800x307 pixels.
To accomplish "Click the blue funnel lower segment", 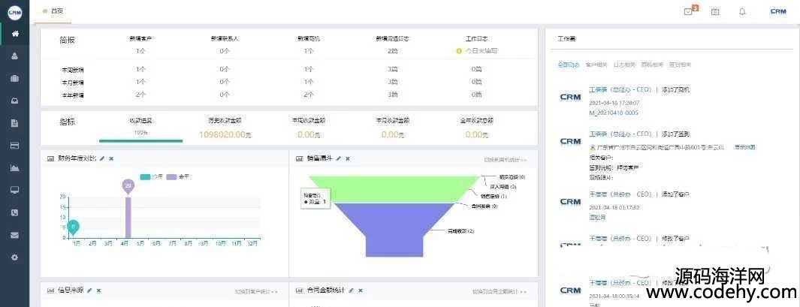I will [394, 230].
